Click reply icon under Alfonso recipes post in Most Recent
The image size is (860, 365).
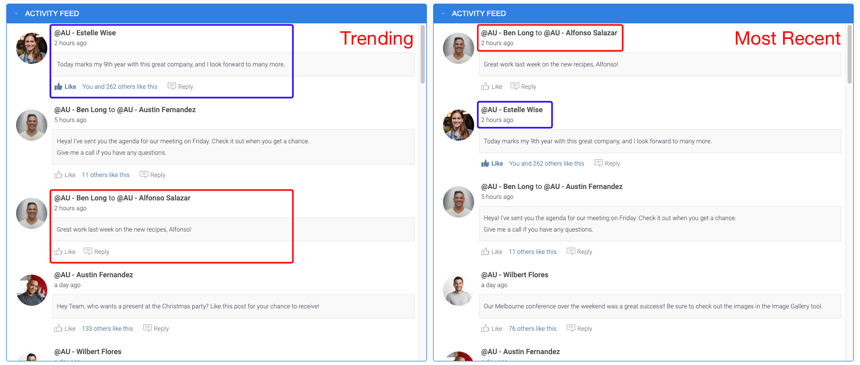click(x=515, y=86)
